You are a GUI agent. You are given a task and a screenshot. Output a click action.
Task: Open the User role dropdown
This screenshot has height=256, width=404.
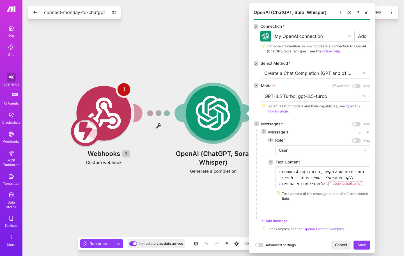pos(323,150)
